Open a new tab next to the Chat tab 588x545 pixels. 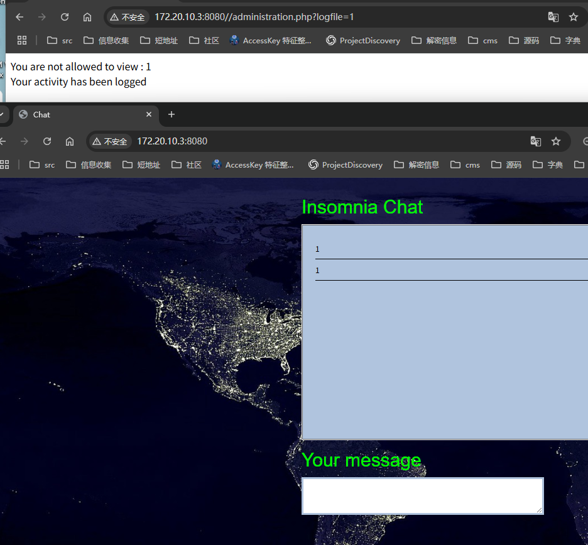(x=171, y=114)
